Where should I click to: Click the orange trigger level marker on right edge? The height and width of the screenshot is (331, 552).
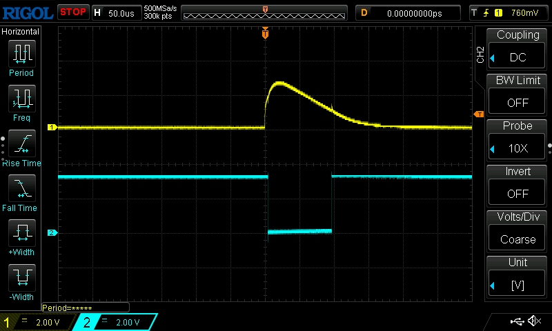478,114
